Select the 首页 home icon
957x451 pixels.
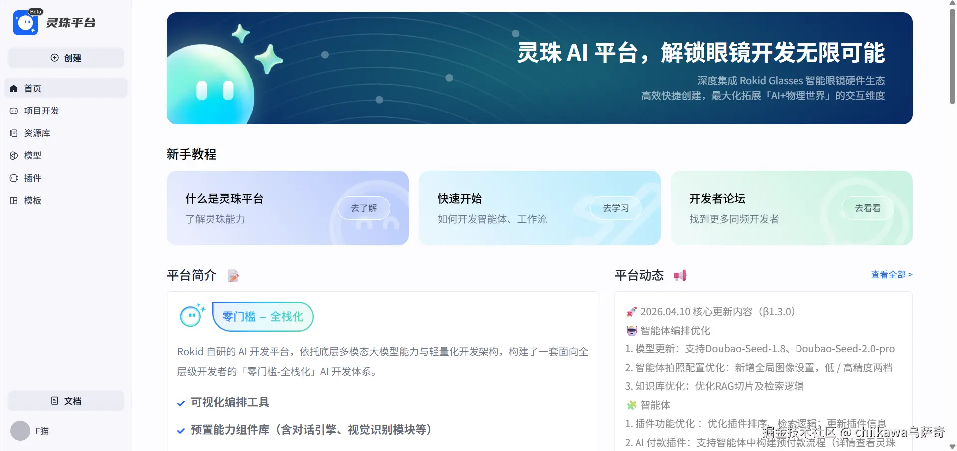coord(14,89)
